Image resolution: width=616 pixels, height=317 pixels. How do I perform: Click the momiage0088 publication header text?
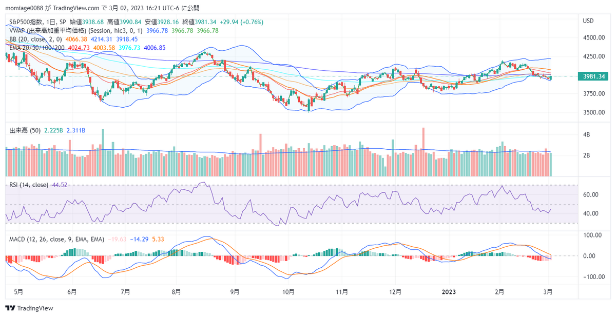click(102, 8)
